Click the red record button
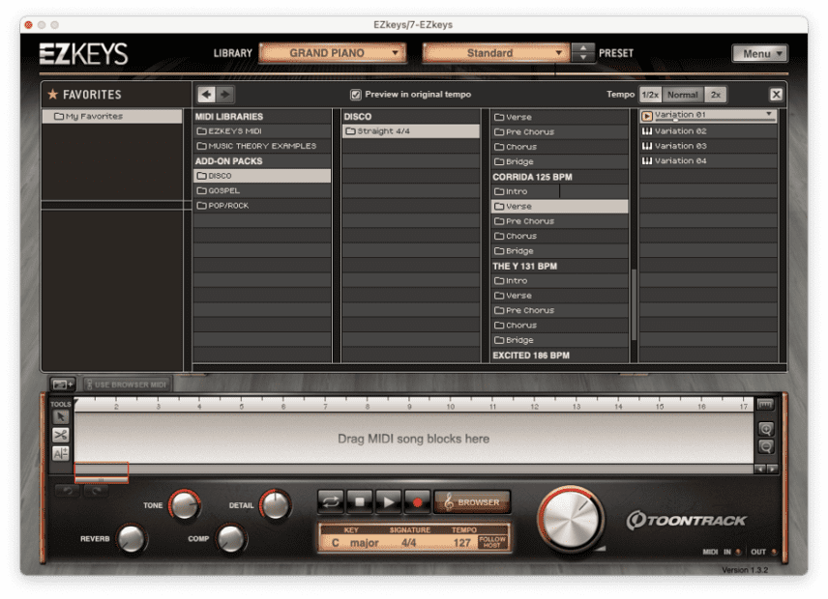 pyautogui.click(x=417, y=502)
